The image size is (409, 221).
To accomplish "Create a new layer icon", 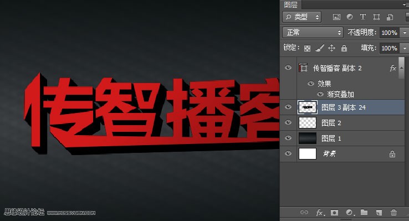I will 379,213.
